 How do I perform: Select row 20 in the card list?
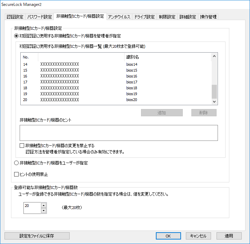coord(116,100)
